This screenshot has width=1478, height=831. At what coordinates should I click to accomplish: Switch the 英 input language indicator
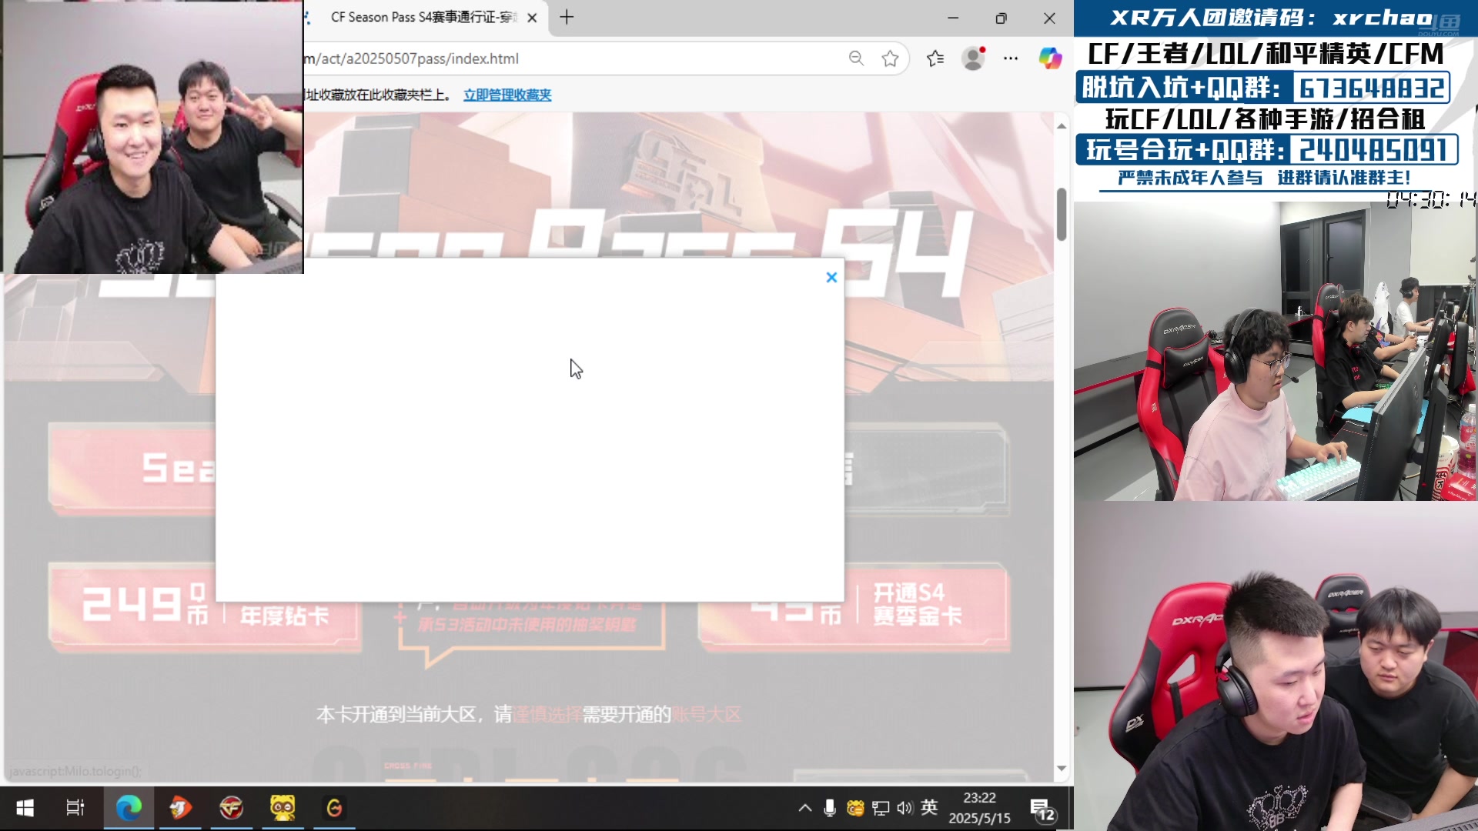[x=929, y=808]
